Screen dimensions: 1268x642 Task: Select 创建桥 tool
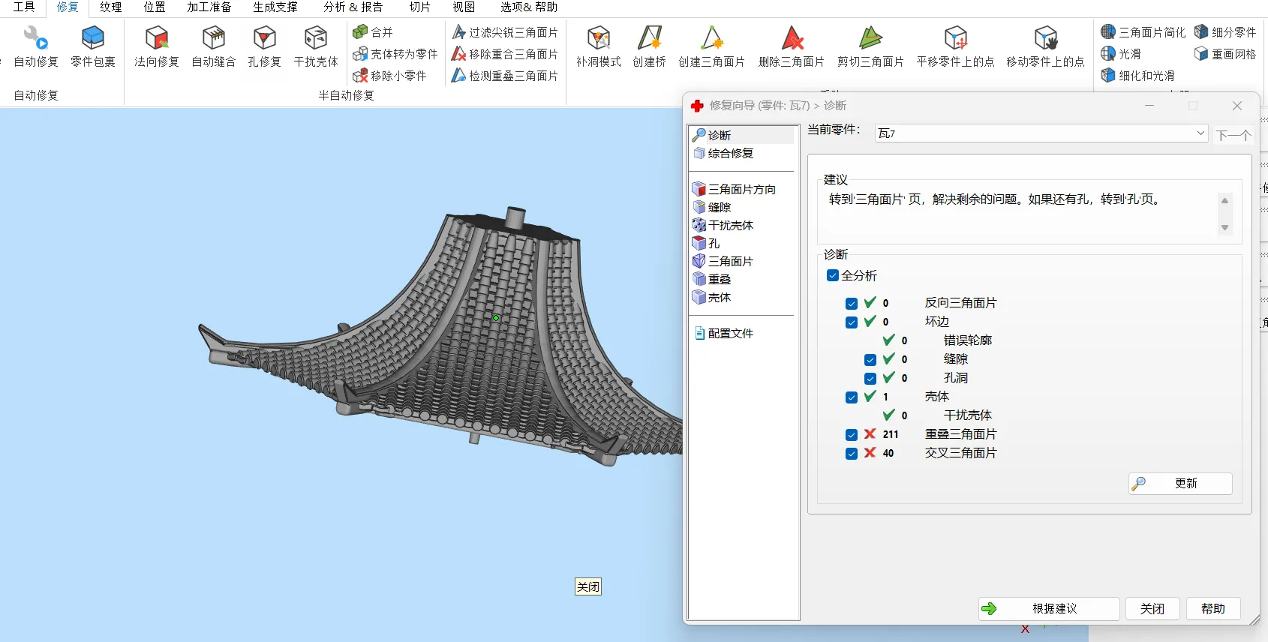(x=649, y=46)
